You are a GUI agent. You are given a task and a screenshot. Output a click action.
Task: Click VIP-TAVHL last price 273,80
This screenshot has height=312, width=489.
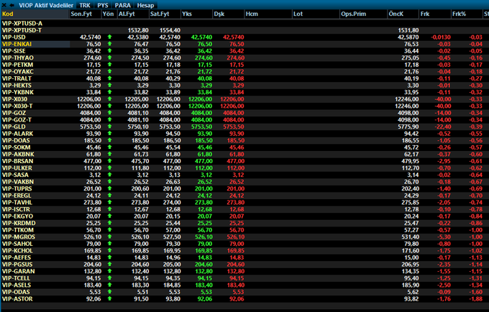click(x=93, y=202)
